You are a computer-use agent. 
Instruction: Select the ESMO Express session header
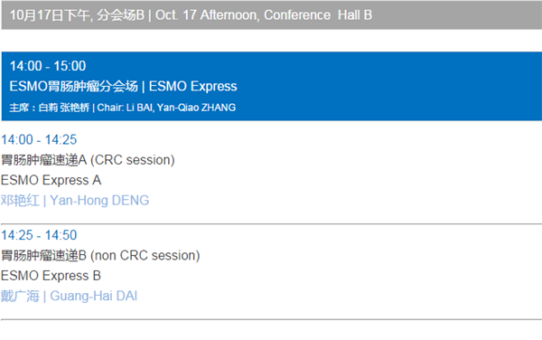(272, 87)
